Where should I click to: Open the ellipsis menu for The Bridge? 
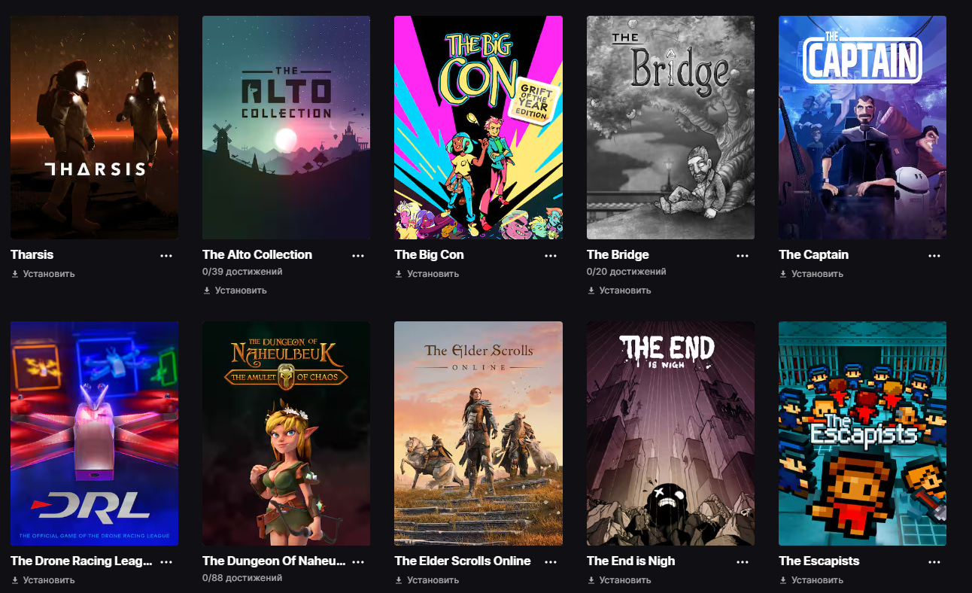click(743, 256)
